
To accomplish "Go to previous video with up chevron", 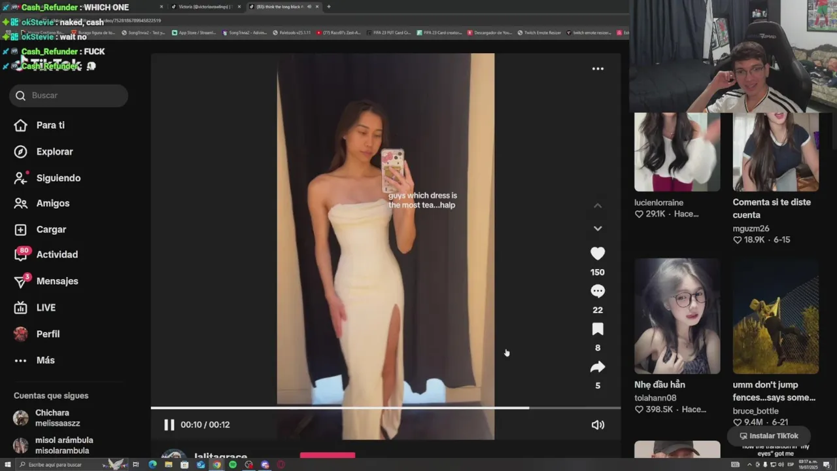I will [598, 205].
